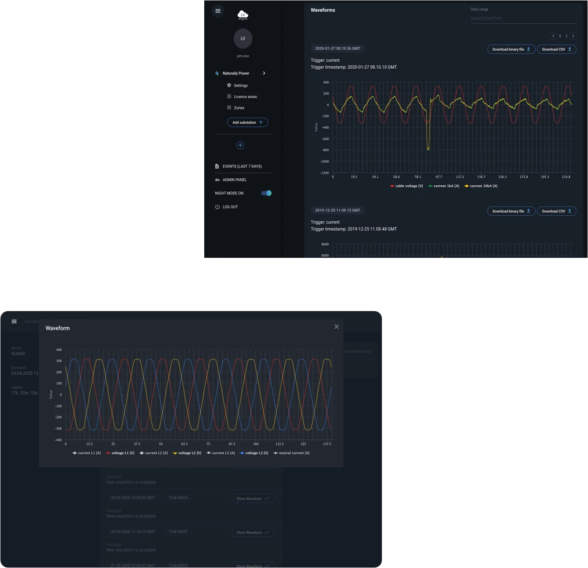The height and width of the screenshot is (568, 588).
Task: Toggle the Night Mode switch
Action: coord(266,193)
